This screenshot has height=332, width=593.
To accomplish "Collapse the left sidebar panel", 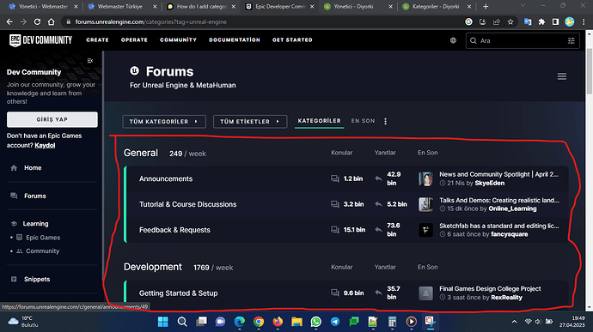I will pyautogui.click(x=90, y=60).
